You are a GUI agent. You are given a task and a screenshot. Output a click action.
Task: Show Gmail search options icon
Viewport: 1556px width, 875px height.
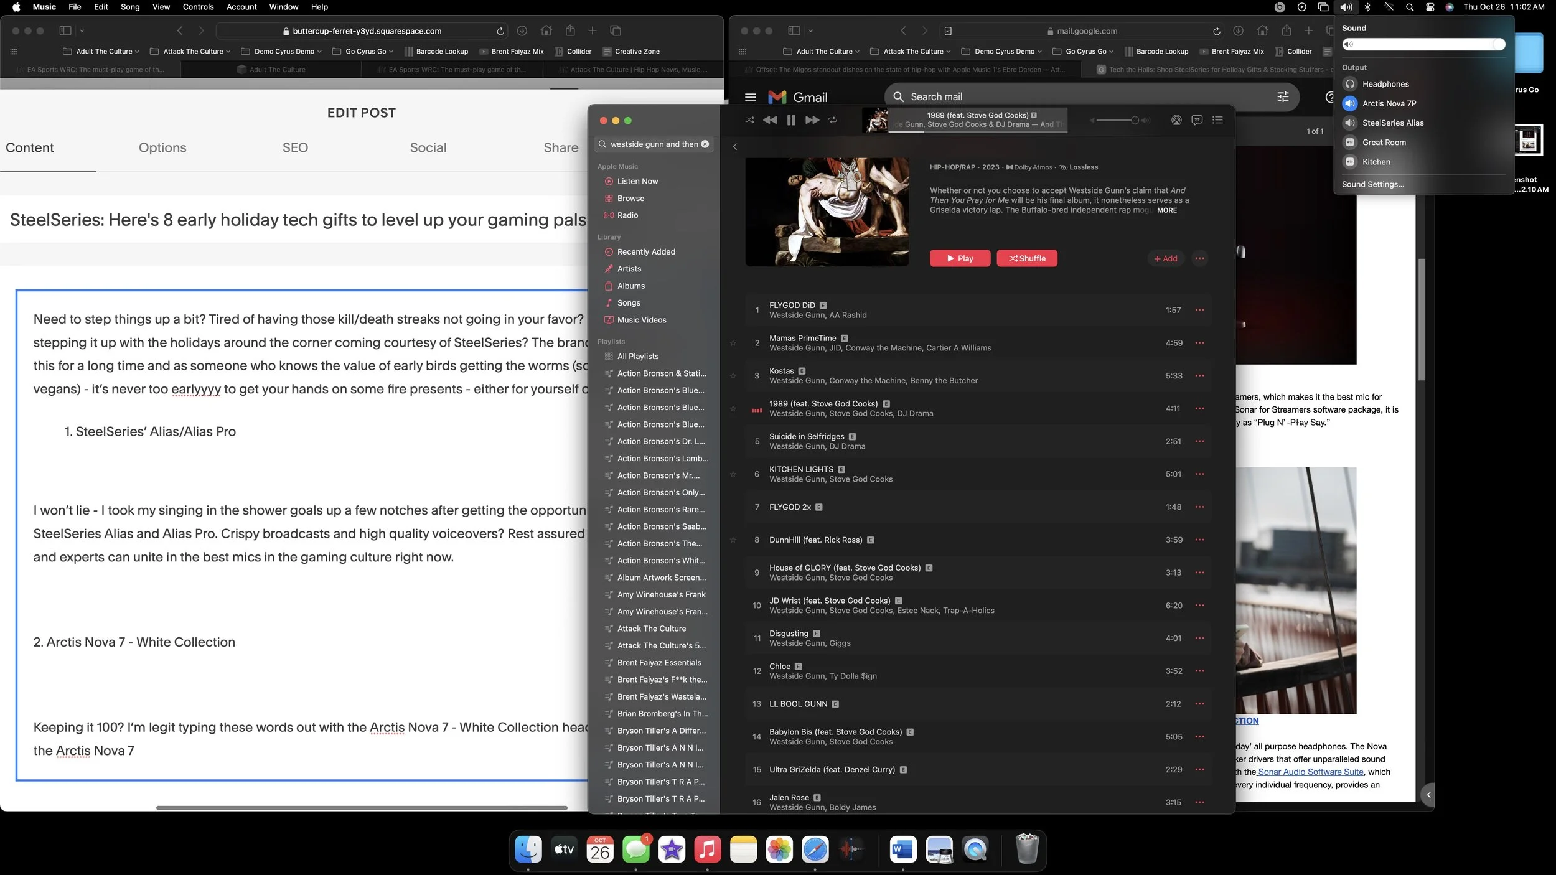pos(1283,96)
